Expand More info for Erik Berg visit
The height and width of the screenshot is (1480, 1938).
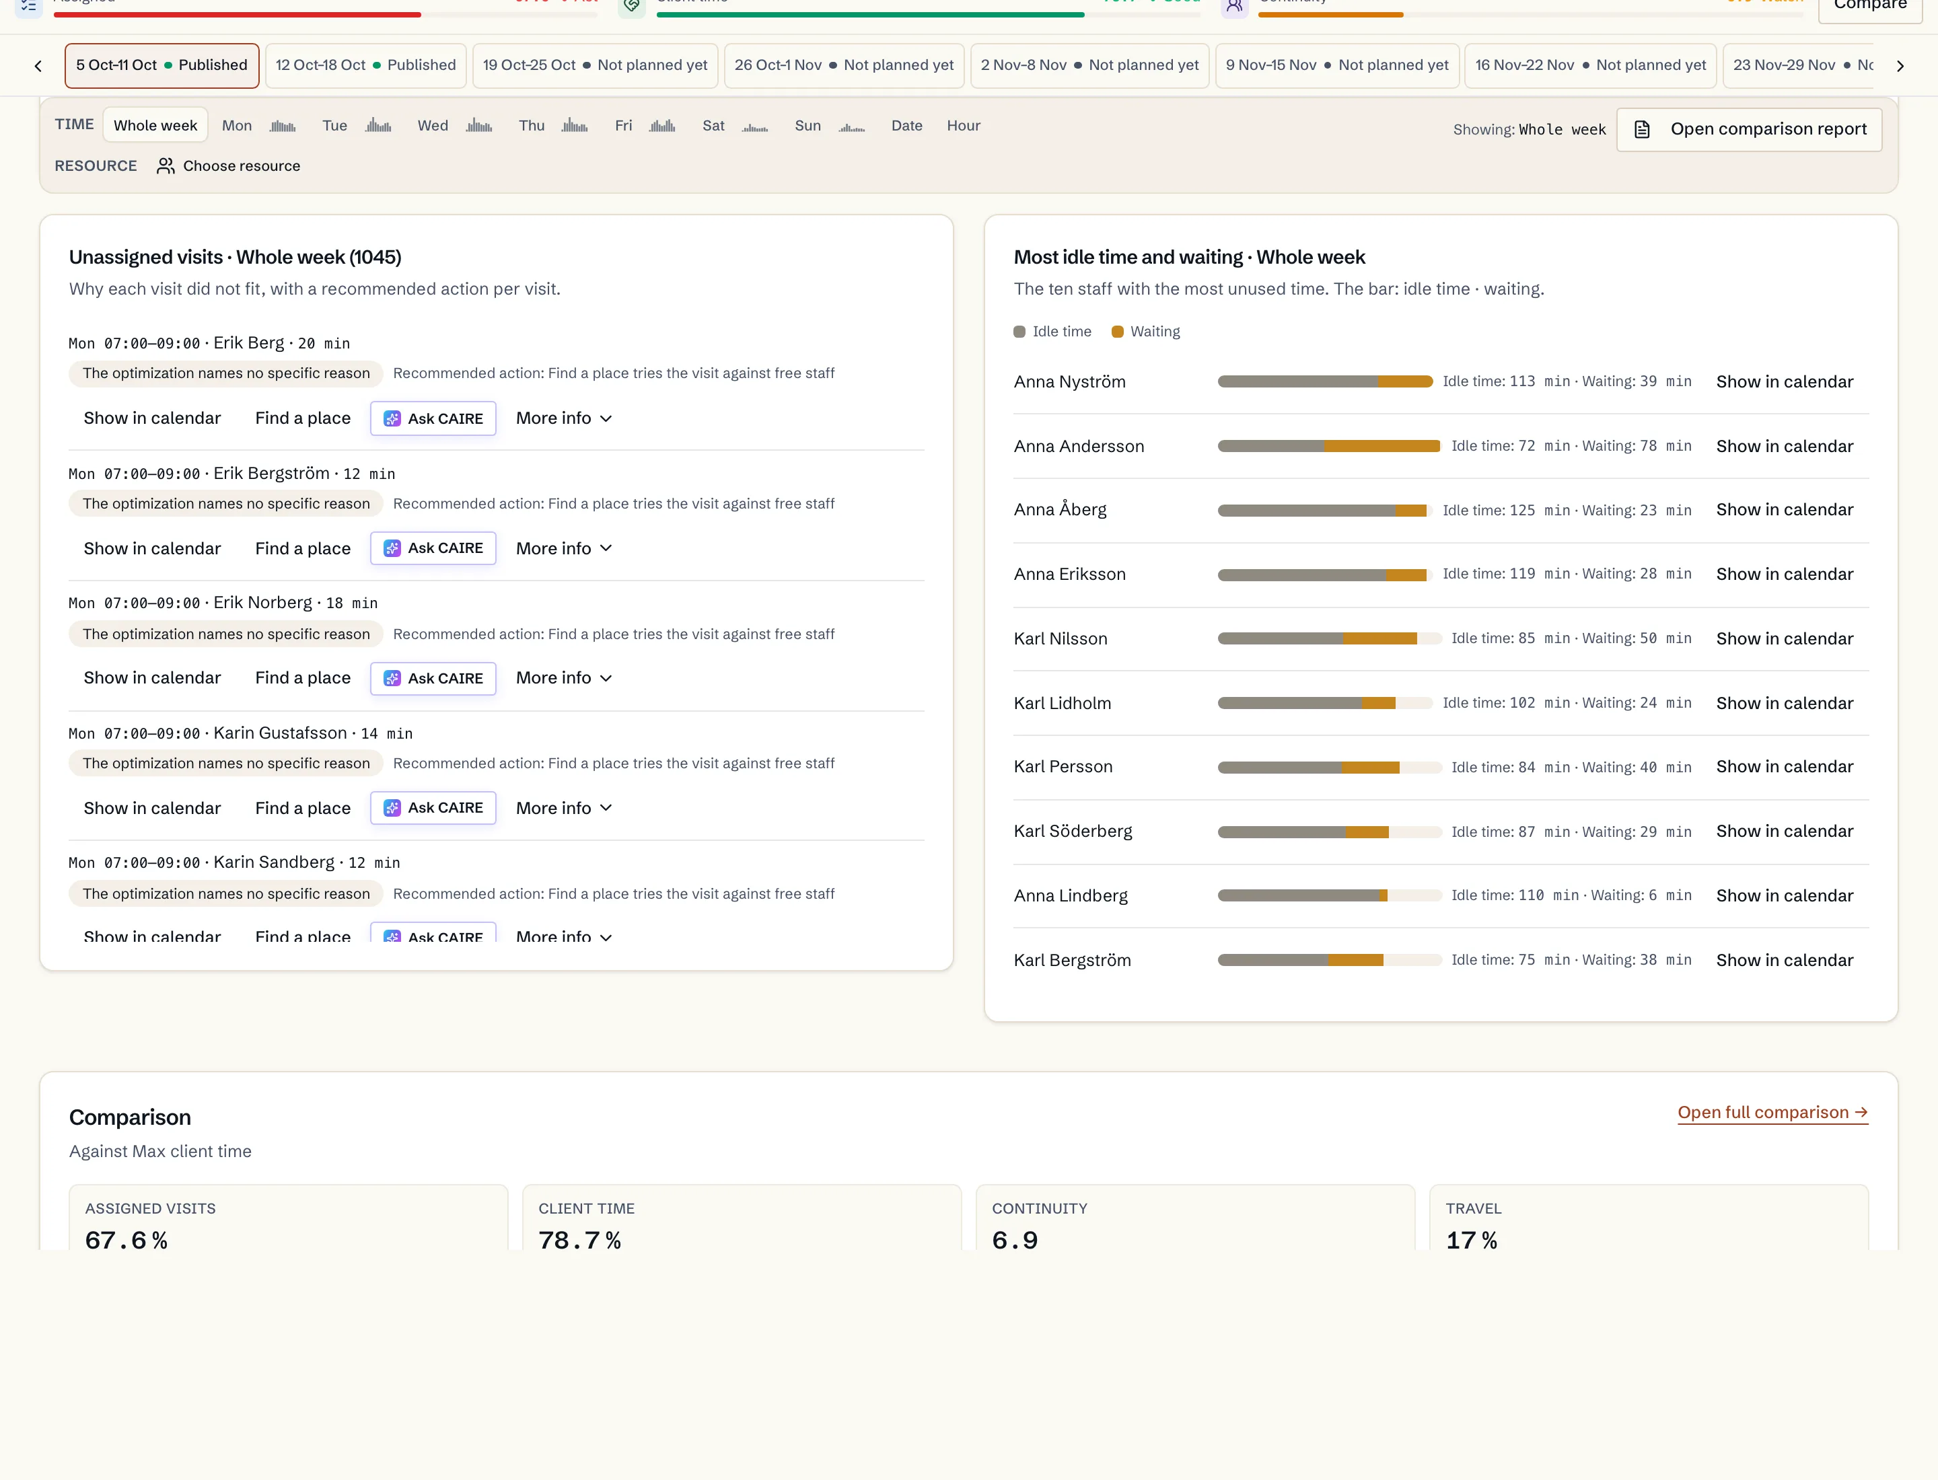click(x=564, y=418)
